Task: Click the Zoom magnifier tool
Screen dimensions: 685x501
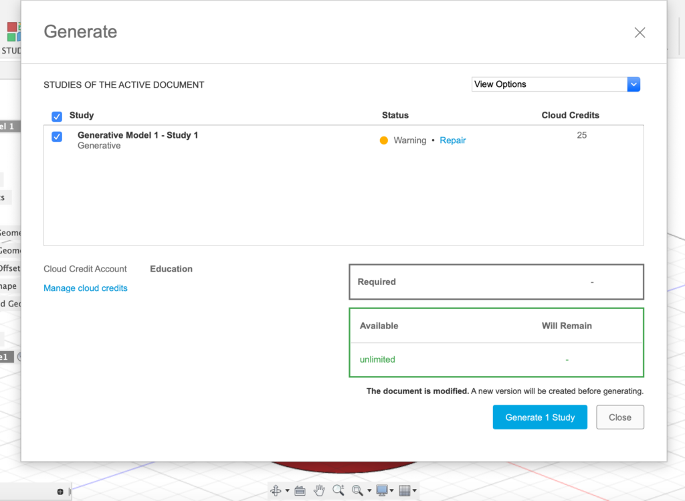Action: tap(338, 490)
